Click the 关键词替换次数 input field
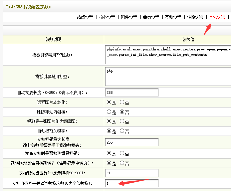 pos(132,183)
